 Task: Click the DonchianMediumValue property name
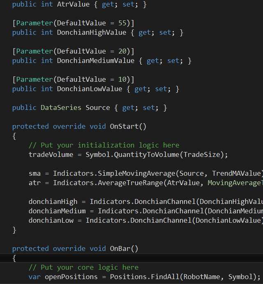(96, 61)
